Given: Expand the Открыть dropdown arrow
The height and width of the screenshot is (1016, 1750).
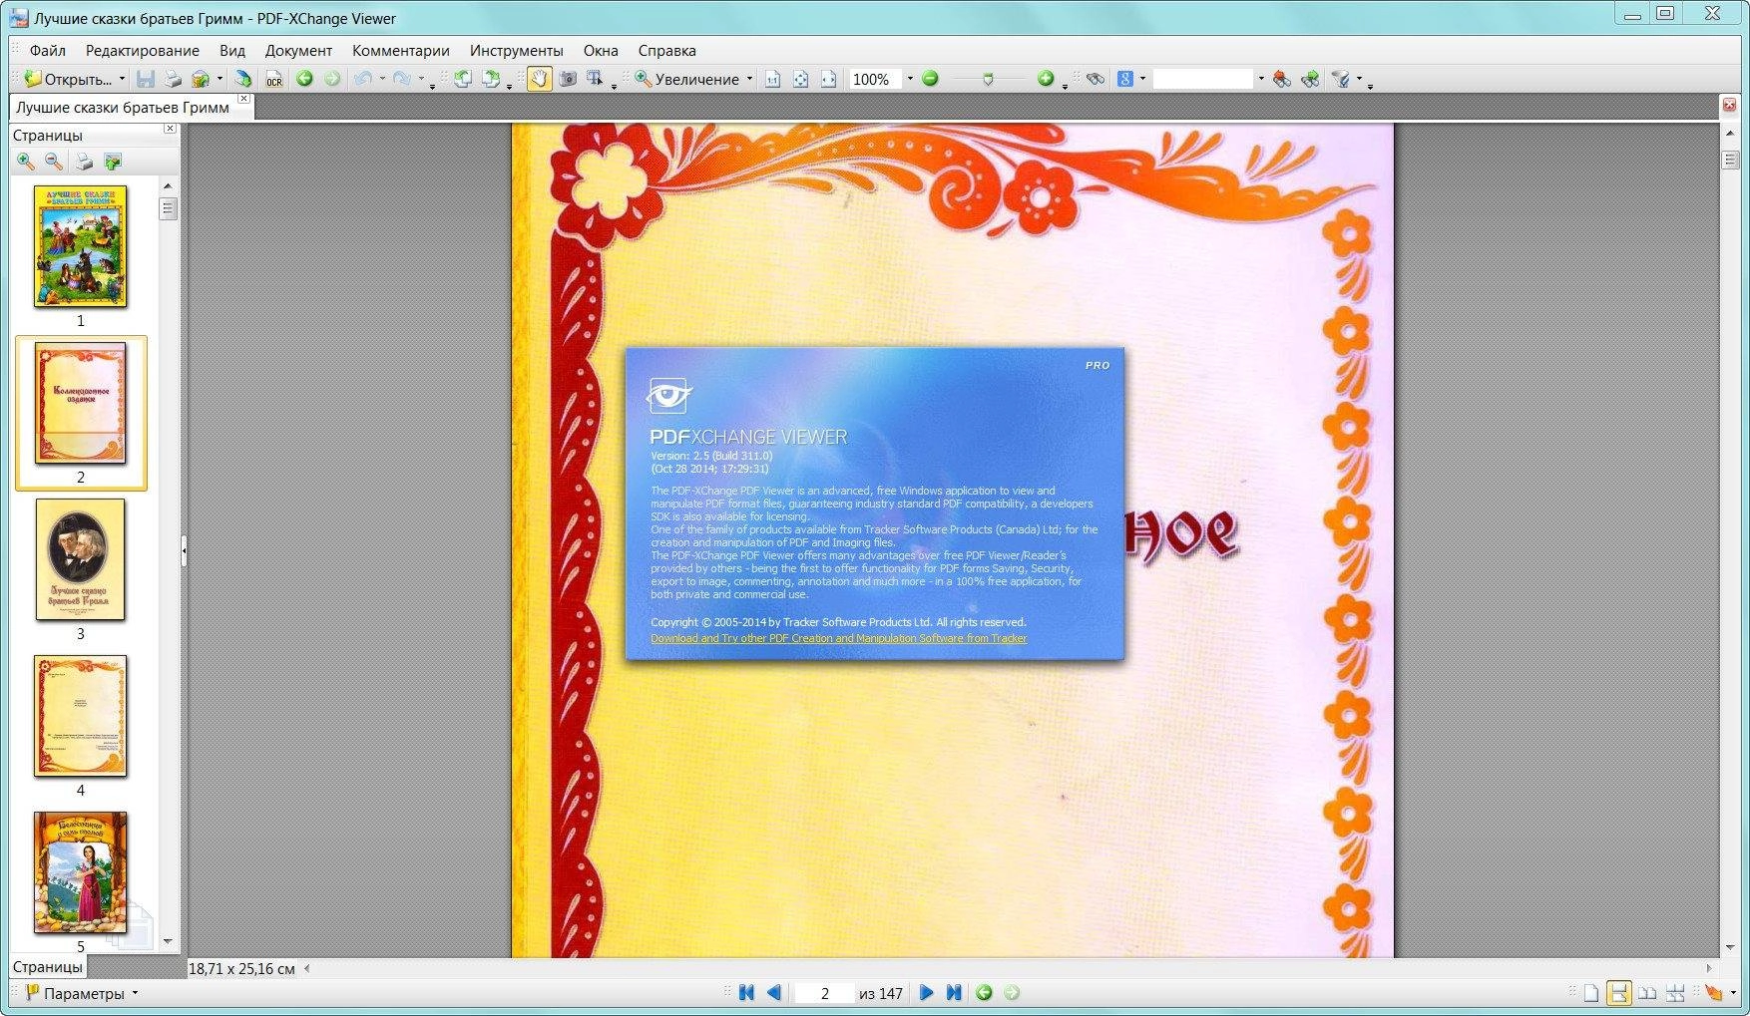Looking at the screenshot, I should 122,79.
